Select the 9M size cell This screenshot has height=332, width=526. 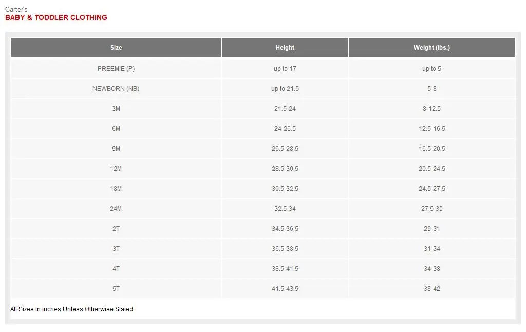(116, 149)
